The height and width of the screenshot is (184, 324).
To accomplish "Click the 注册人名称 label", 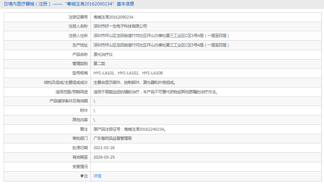I will 78,26.
